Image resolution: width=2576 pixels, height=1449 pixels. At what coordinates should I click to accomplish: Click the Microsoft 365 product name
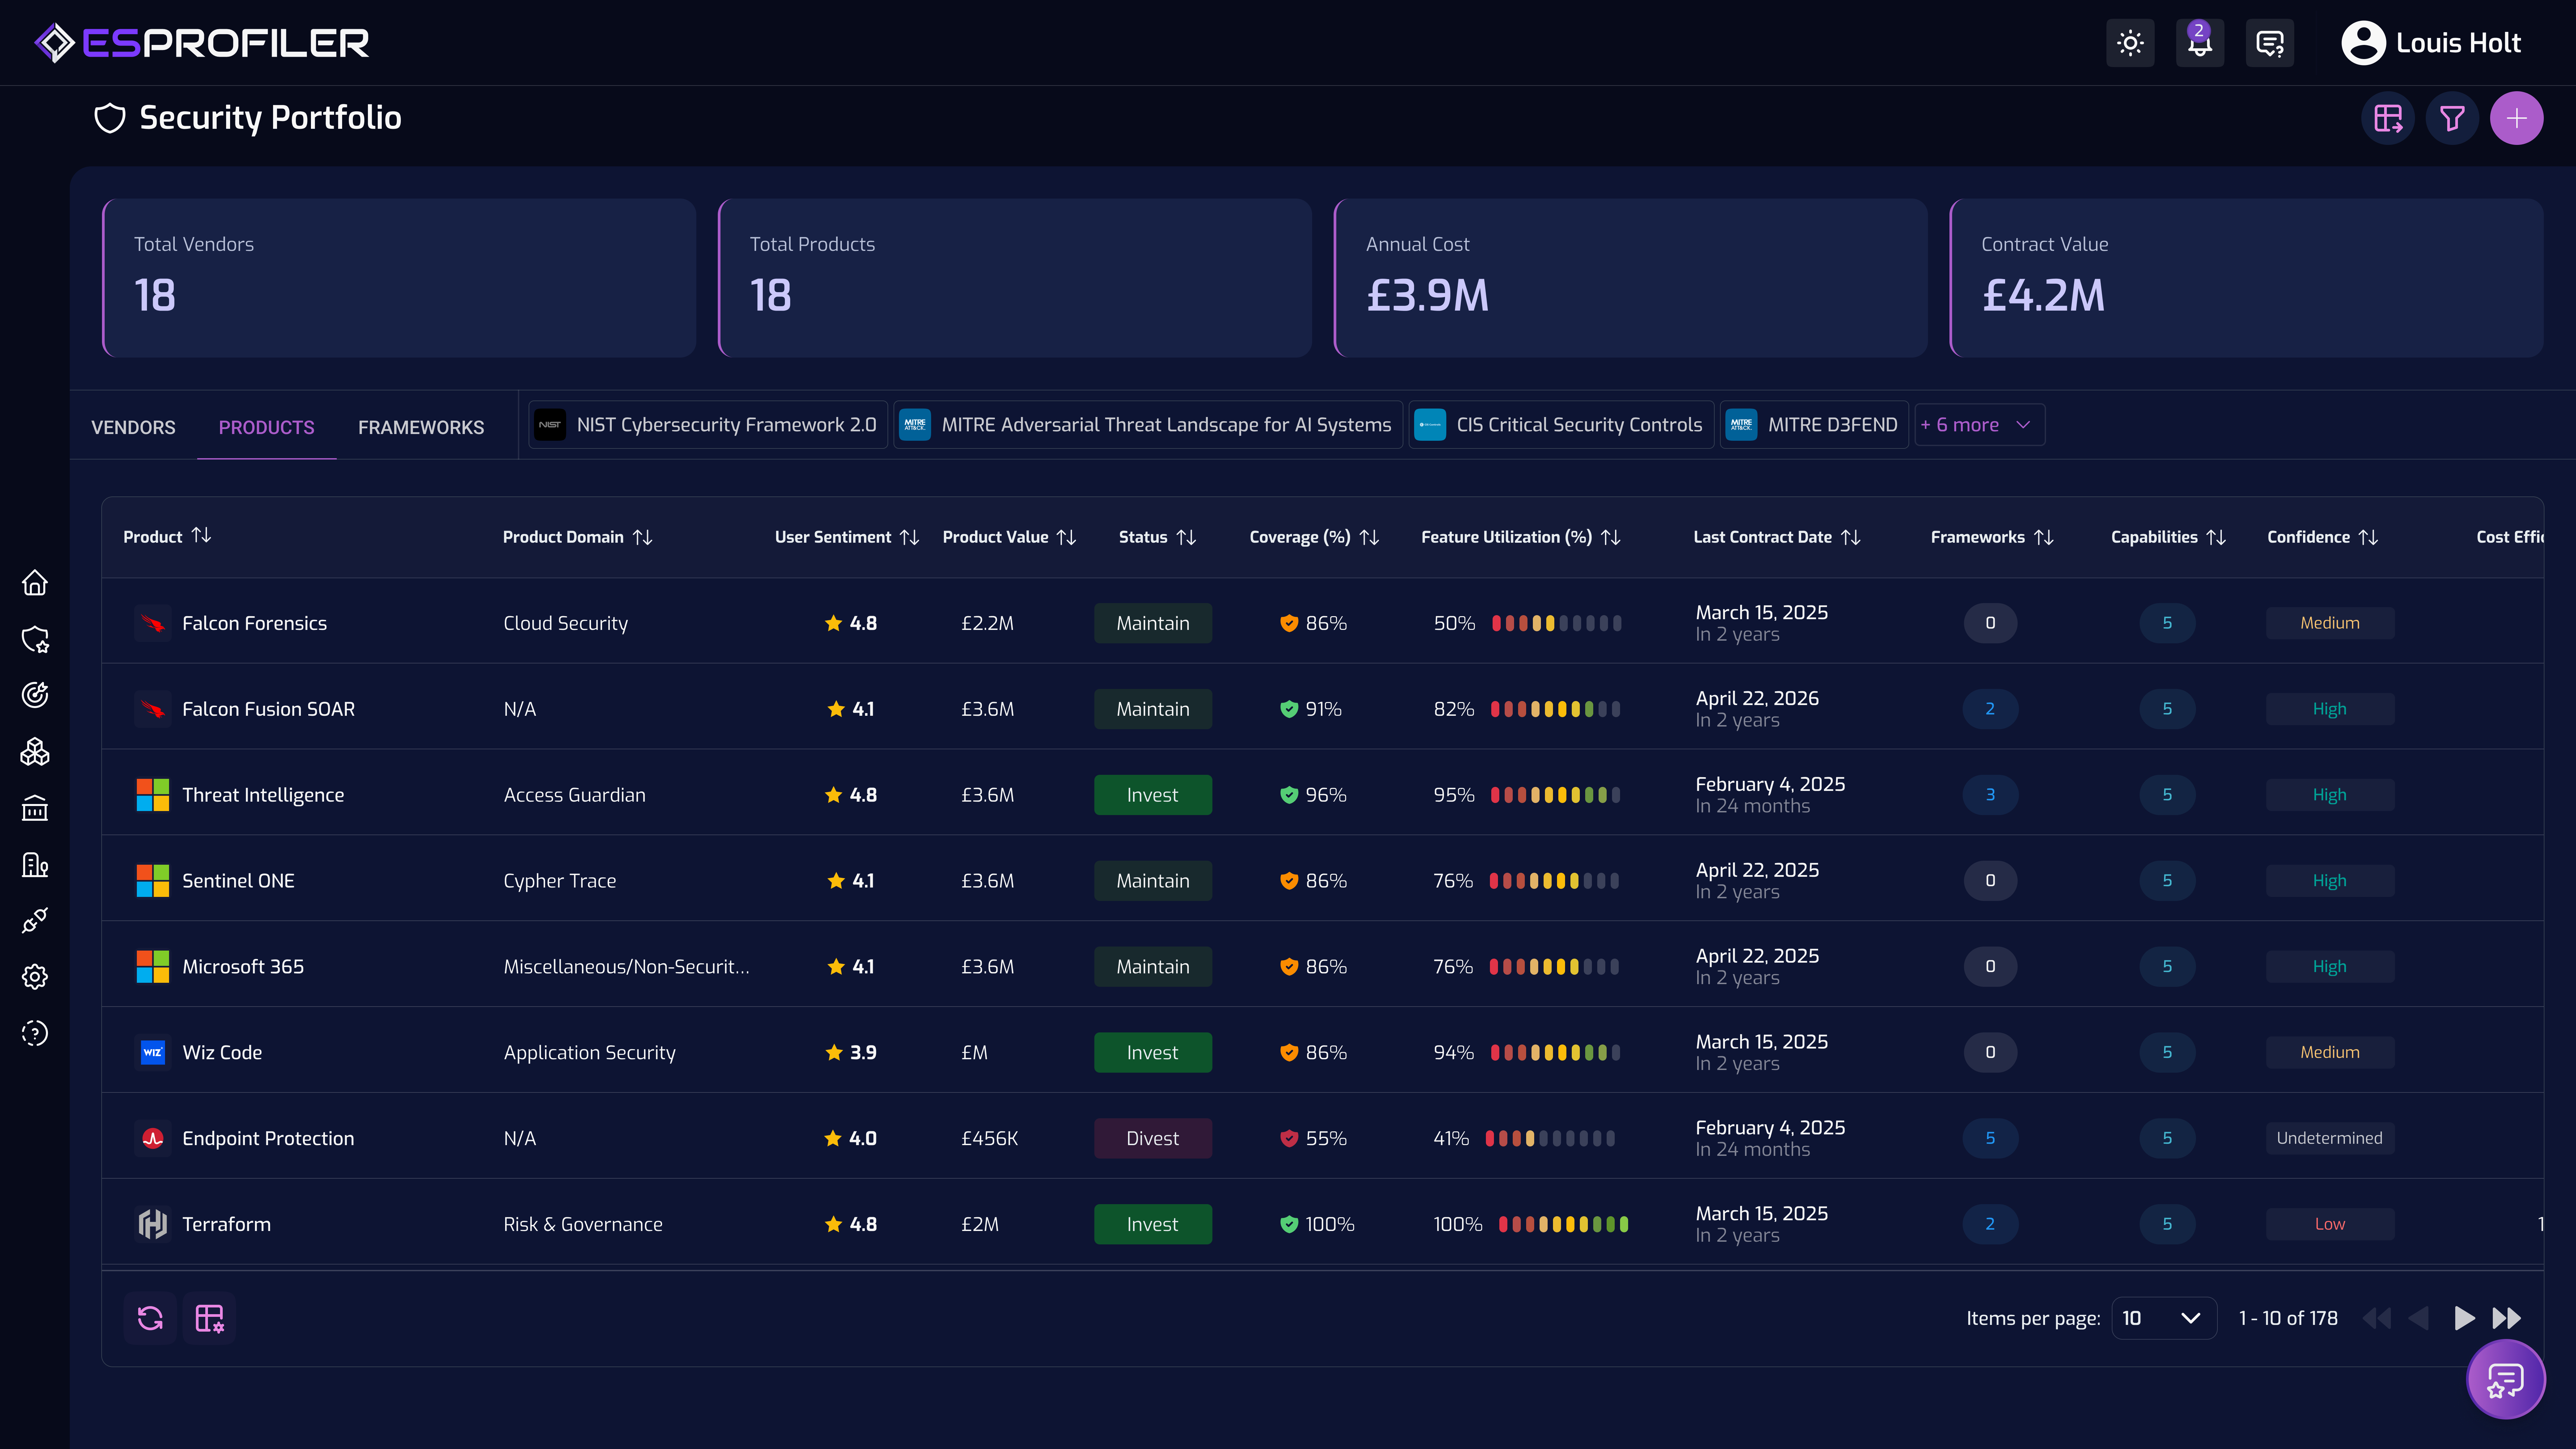243,967
